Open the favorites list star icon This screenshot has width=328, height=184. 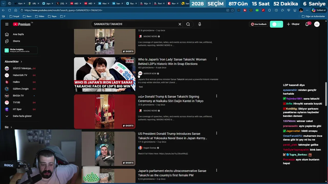point(282,10)
